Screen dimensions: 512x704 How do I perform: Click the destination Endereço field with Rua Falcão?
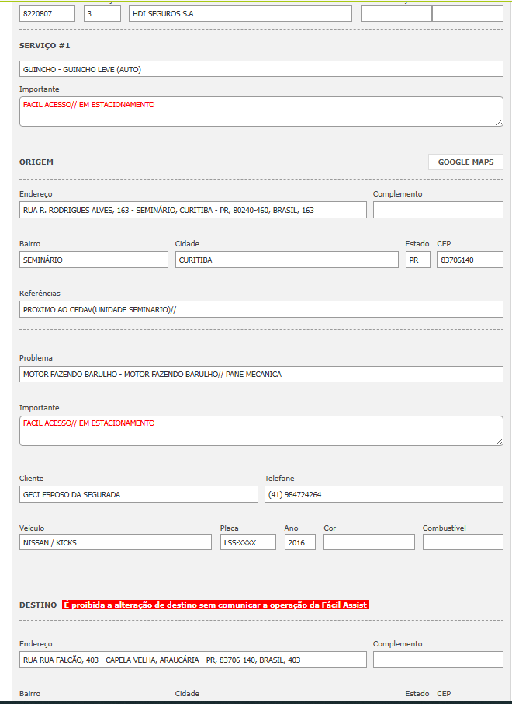click(x=192, y=660)
